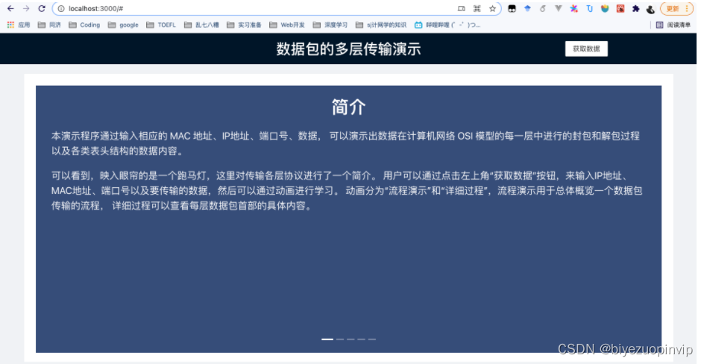This screenshot has width=704, height=364.
Task: Click the multicolor bowl extension icon
Action: [x=605, y=8]
